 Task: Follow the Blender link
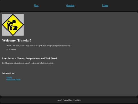pyautogui.click(x=9, y=78)
